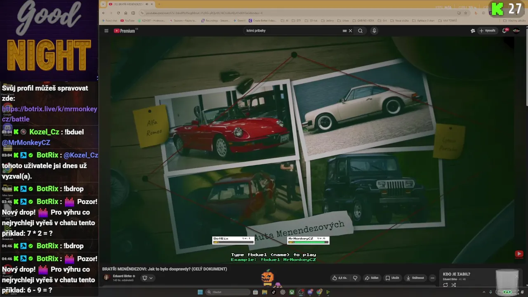Open the AI bookmarks folder
The height and width of the screenshot is (297, 528).
(x=285, y=20)
